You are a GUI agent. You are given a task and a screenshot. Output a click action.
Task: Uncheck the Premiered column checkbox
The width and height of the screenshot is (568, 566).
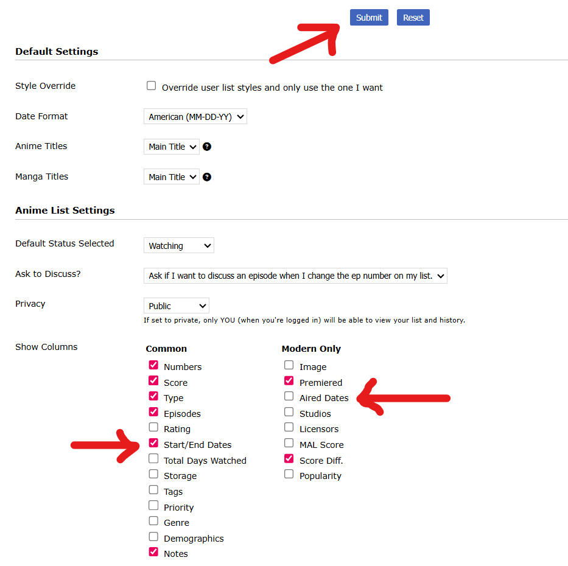289,381
